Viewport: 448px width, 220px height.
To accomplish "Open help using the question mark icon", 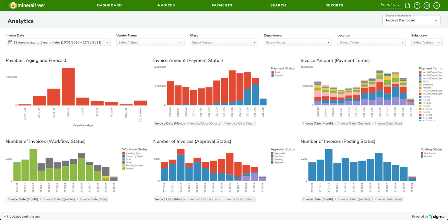I will coord(417,5).
